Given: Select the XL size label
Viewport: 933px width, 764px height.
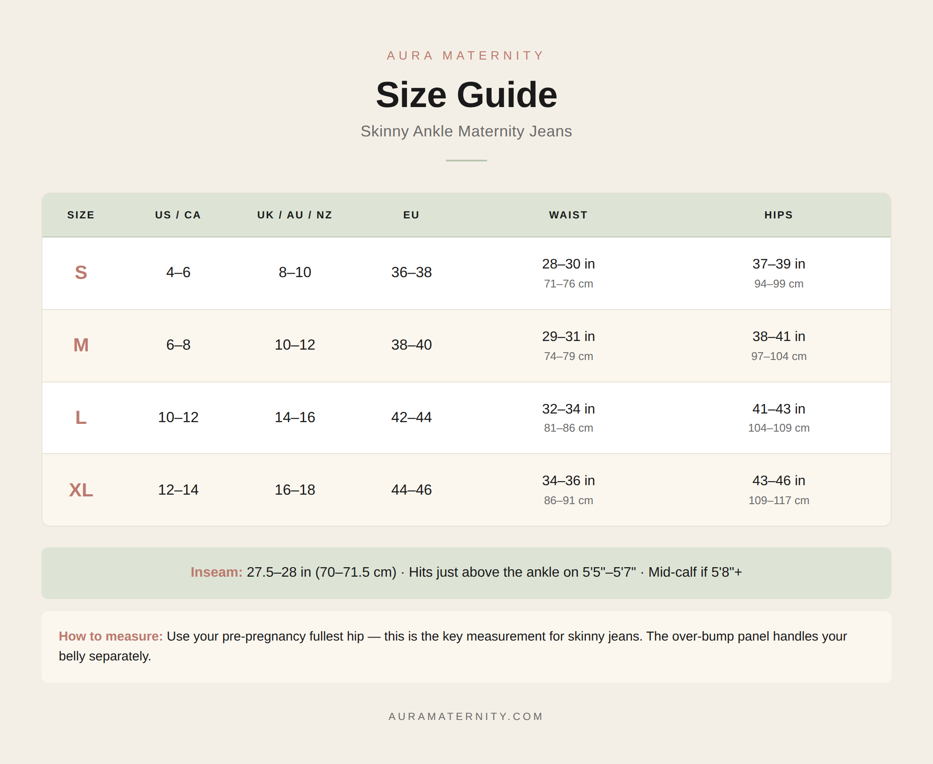Looking at the screenshot, I should click(81, 490).
